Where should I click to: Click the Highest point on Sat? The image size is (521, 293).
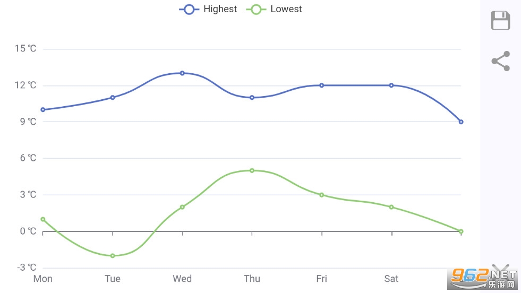coord(391,85)
